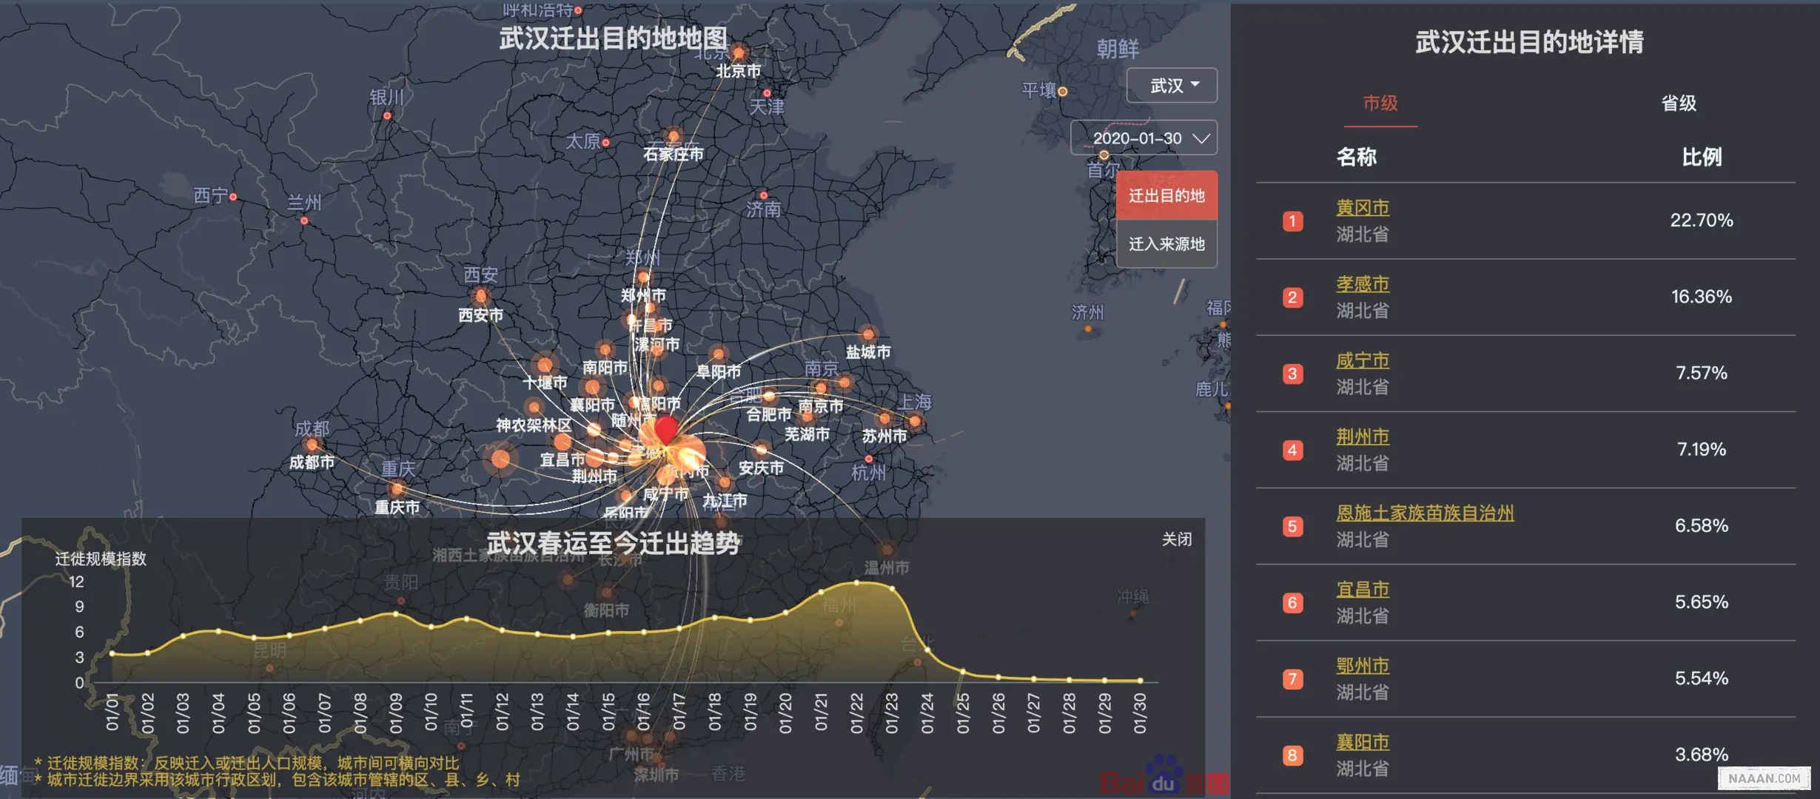The height and width of the screenshot is (799, 1820).
Task: Click the 比例 column header
Action: [x=1701, y=157]
